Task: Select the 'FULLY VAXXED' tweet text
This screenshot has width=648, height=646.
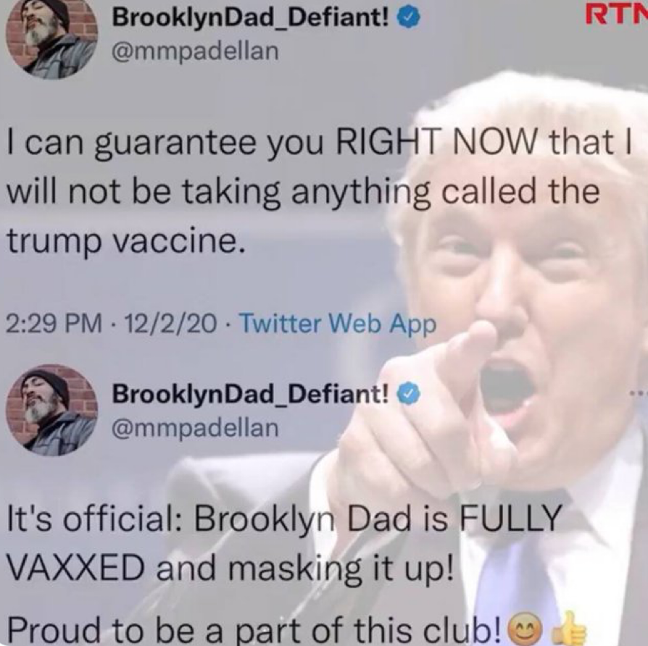Action: pyautogui.click(x=284, y=542)
